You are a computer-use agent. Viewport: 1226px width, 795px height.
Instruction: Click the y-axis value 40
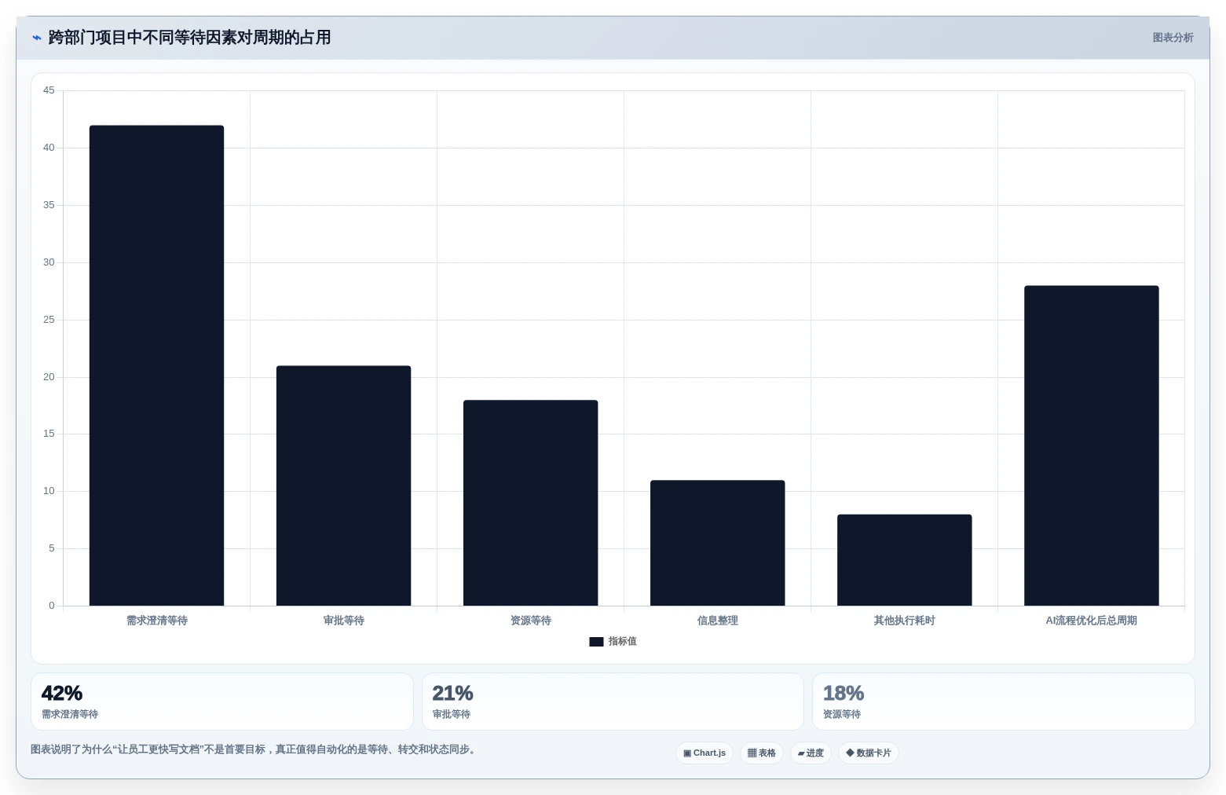49,148
